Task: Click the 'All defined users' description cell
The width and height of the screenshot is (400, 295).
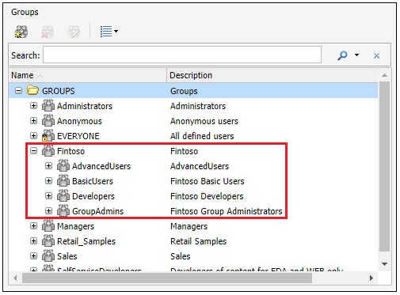Action: pos(202,136)
